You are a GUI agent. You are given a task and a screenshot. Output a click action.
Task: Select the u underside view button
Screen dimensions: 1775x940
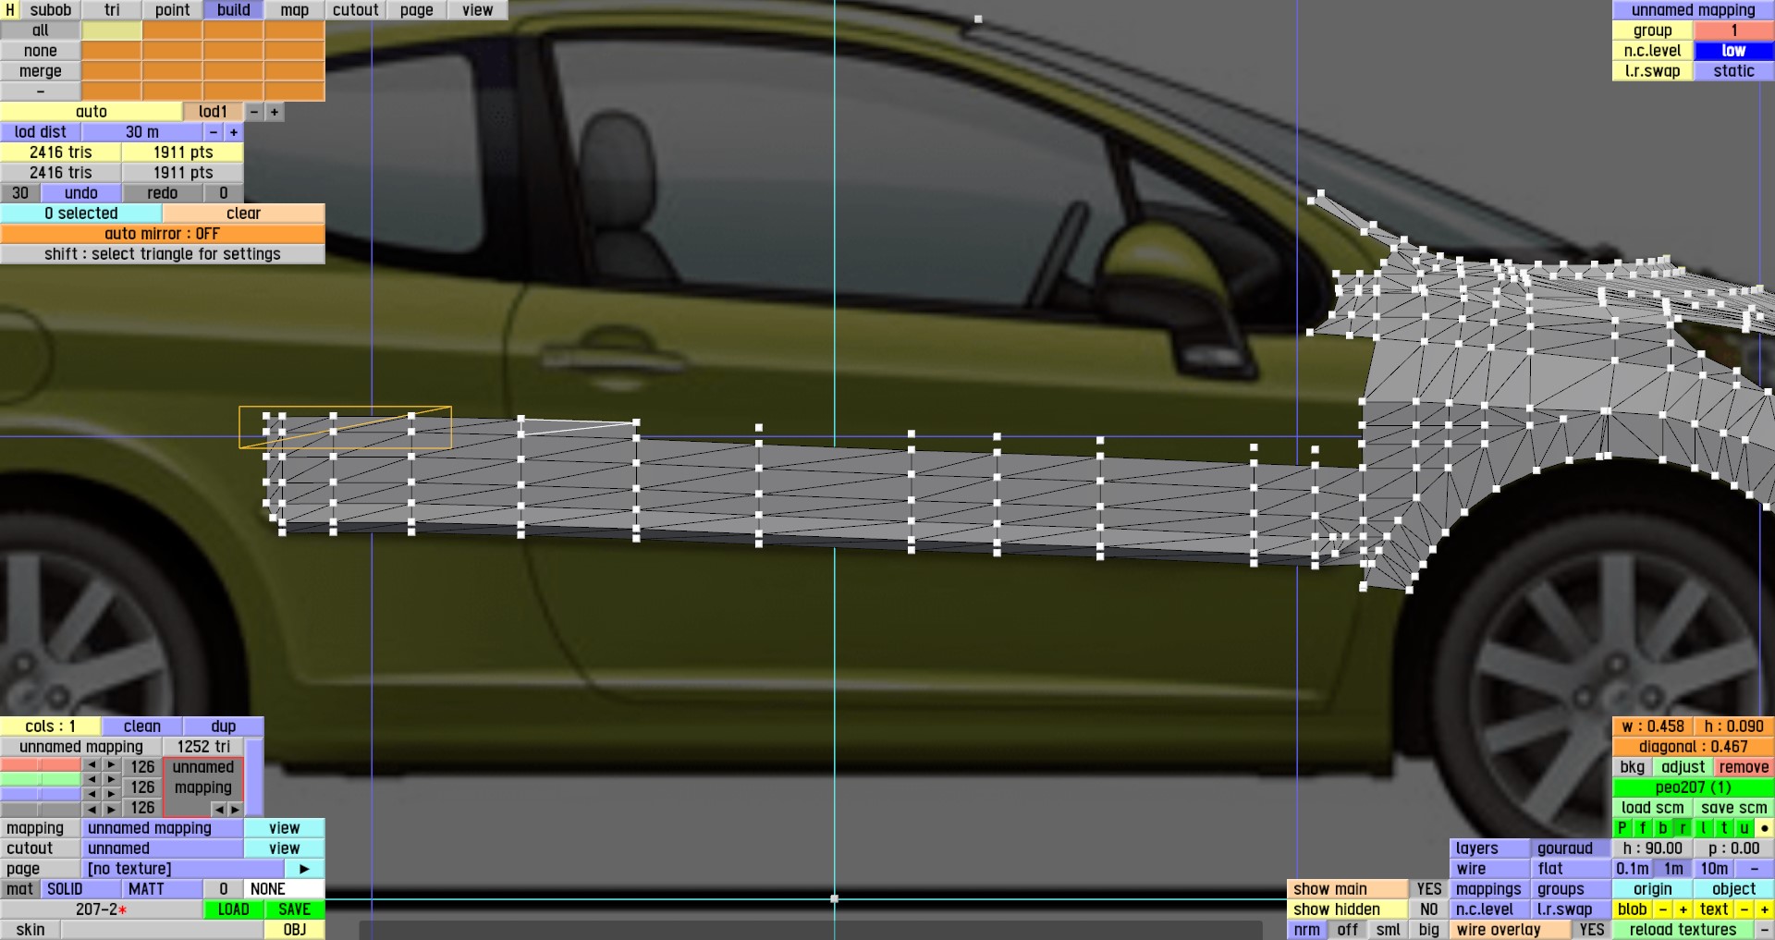[x=1744, y=828]
